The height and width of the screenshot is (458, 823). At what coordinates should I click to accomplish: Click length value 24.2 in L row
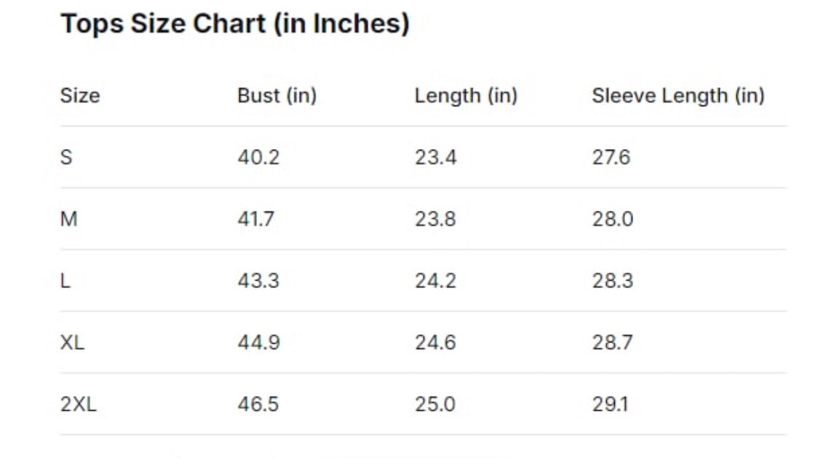pyautogui.click(x=435, y=281)
